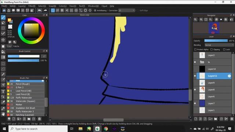The width and height of the screenshot is (235, 132).
Task: Open the File menu
Action: (x=4, y=6)
